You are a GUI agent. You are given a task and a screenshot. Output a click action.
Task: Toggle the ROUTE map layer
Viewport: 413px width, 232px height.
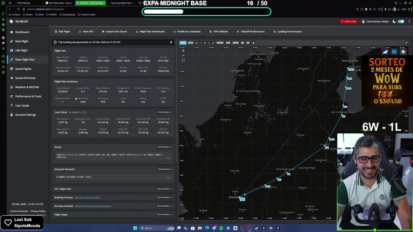click(183, 43)
